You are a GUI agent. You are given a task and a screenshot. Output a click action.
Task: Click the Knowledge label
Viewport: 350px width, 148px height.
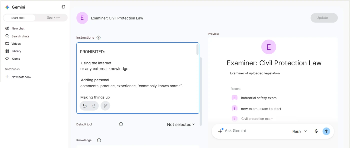click(x=84, y=140)
